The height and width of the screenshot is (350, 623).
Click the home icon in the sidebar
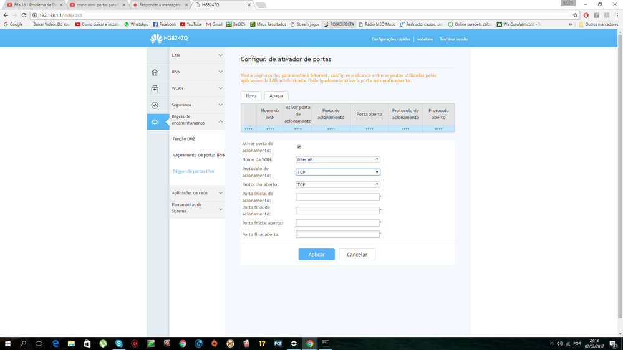pyautogui.click(x=155, y=72)
